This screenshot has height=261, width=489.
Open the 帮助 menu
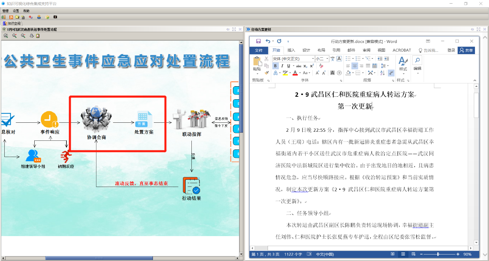point(26,11)
